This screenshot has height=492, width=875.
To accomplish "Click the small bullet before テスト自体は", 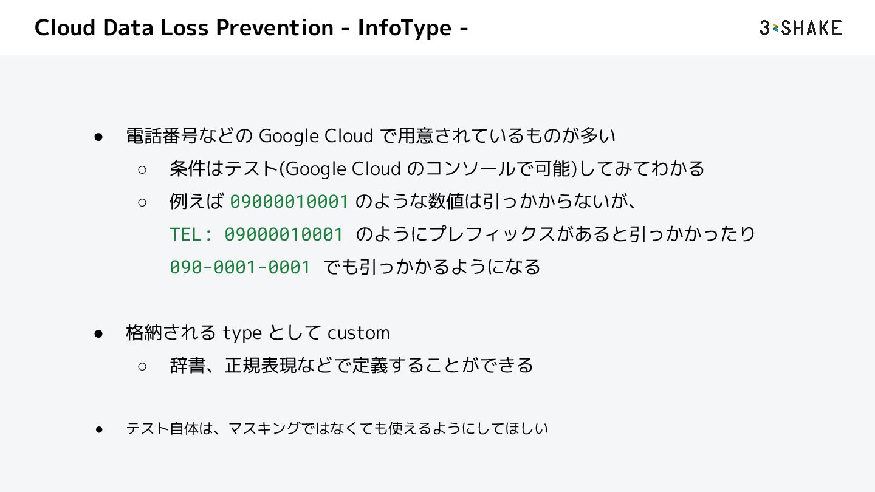I will point(100,429).
